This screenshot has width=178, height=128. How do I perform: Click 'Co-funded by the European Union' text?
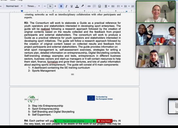pyautogui.click(x=104, y=98)
